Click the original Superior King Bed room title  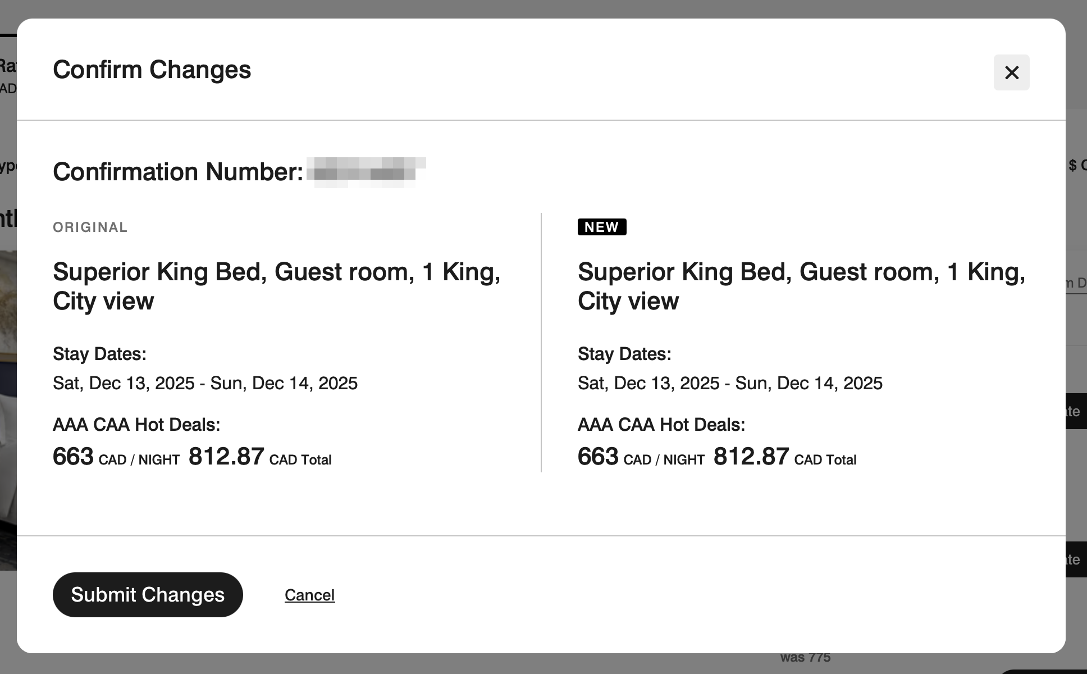coord(276,286)
